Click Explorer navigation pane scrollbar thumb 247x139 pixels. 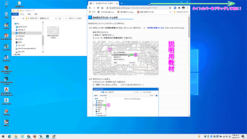[43, 40]
